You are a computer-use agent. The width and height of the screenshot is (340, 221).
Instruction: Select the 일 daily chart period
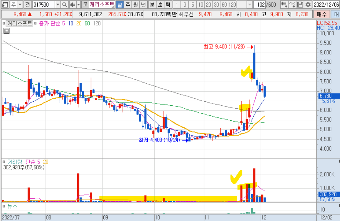tap(120, 4)
